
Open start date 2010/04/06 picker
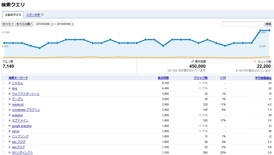(44, 24)
